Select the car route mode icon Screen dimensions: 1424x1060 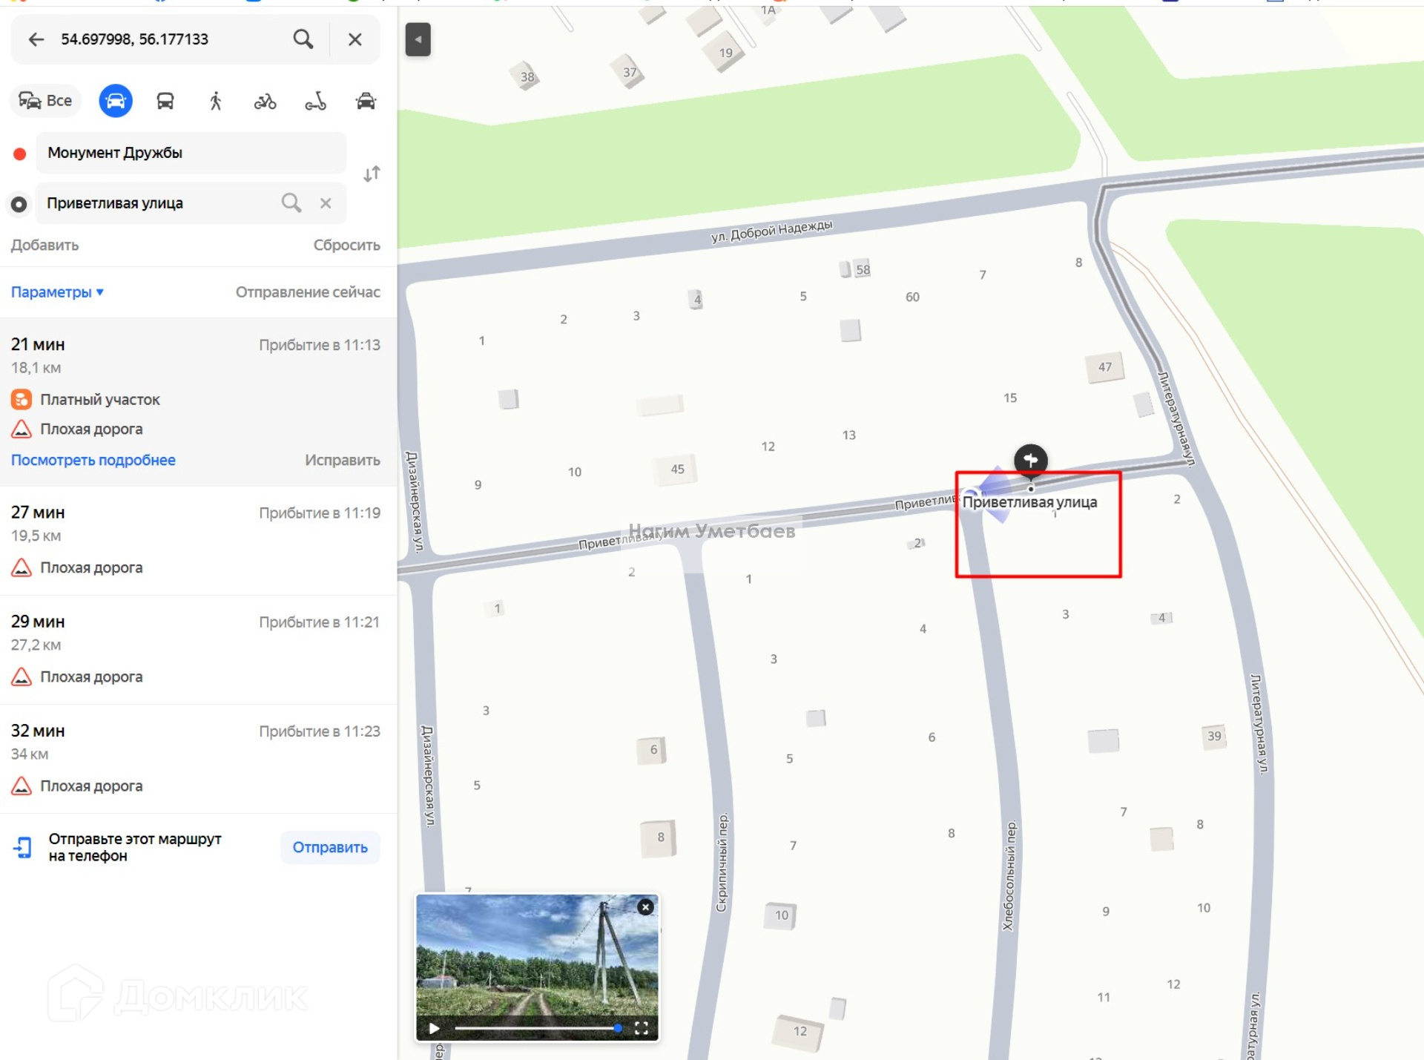coord(116,101)
